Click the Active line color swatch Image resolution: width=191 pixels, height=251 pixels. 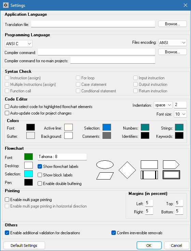[68, 127]
